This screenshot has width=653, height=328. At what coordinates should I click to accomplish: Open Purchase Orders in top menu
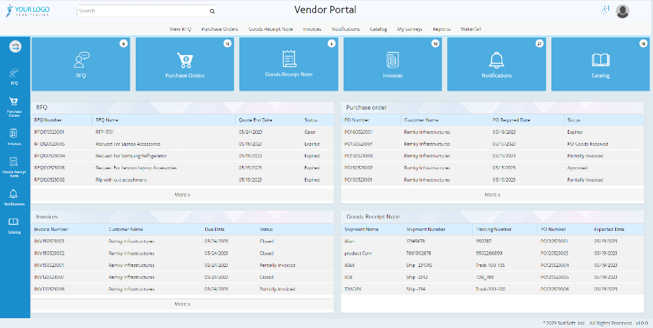click(x=220, y=29)
